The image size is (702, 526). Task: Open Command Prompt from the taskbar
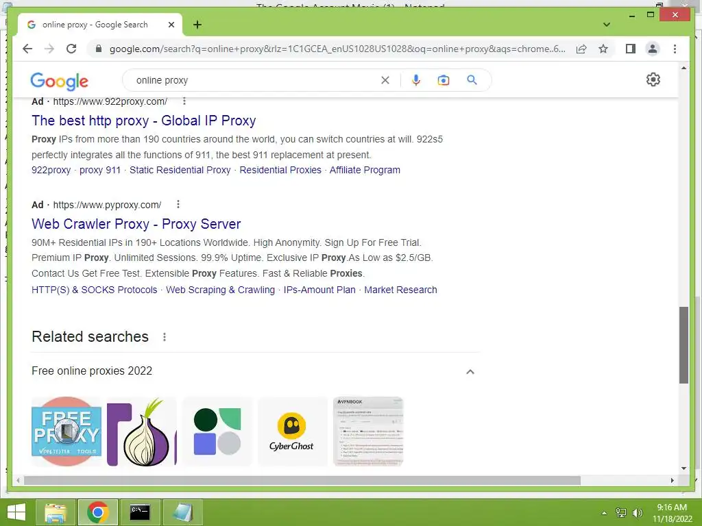coord(140,512)
